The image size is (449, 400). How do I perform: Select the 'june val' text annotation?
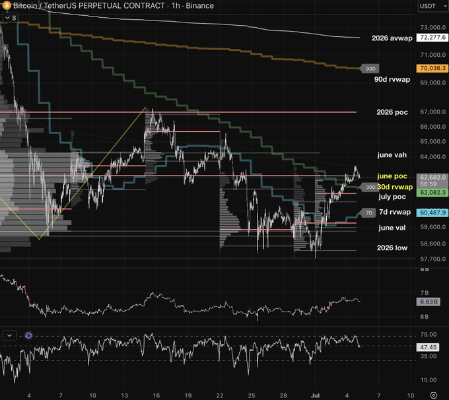click(392, 228)
